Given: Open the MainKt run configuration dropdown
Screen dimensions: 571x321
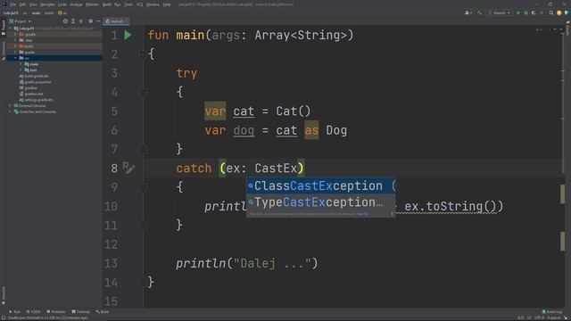Looking at the screenshot, I should click(500, 12).
